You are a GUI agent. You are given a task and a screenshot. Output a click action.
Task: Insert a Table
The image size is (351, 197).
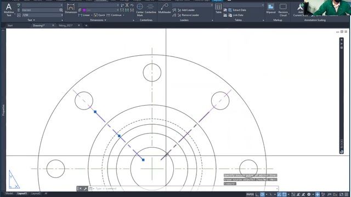218,9
